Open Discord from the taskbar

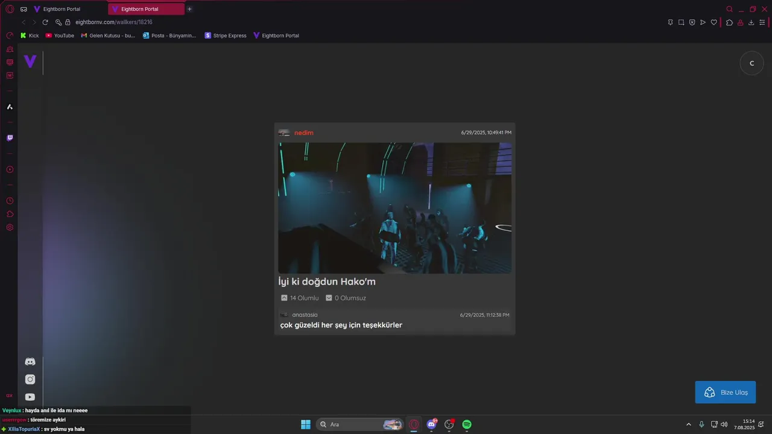[x=432, y=424]
